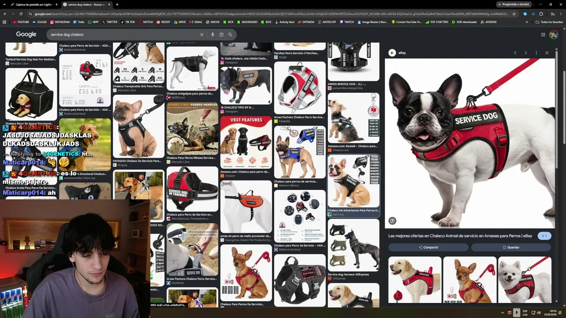Open the related Labrador red harness thumbnail
Screen dimensions: 566x318
coord(415,280)
